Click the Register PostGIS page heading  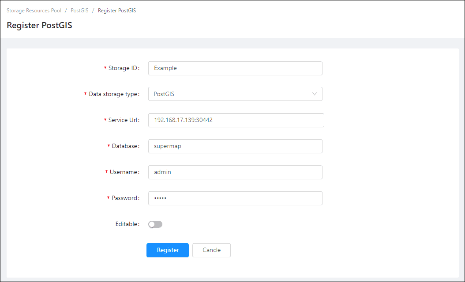tap(39, 25)
